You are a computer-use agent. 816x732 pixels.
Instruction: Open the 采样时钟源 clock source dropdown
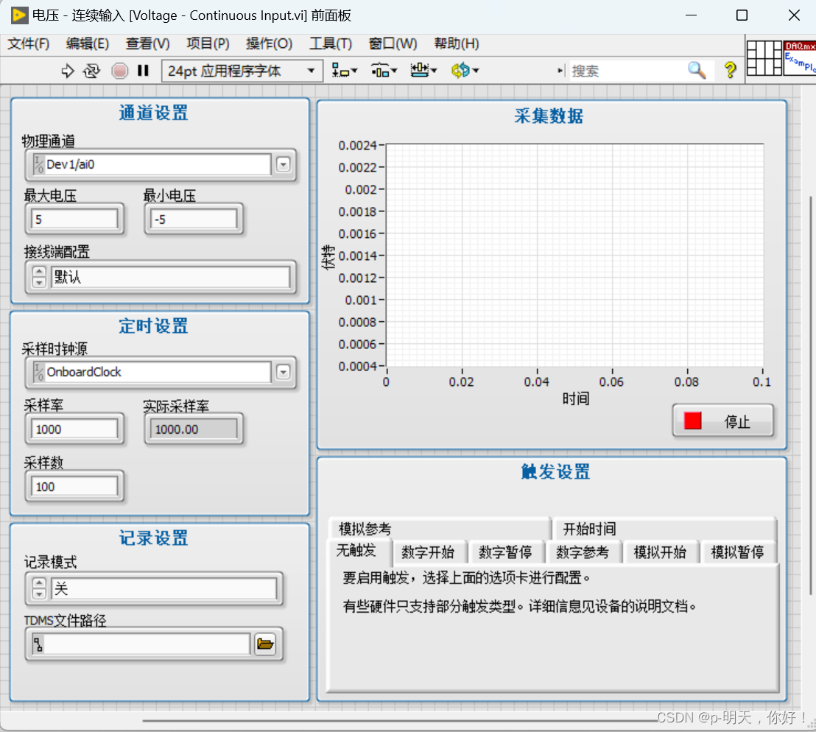pos(283,372)
